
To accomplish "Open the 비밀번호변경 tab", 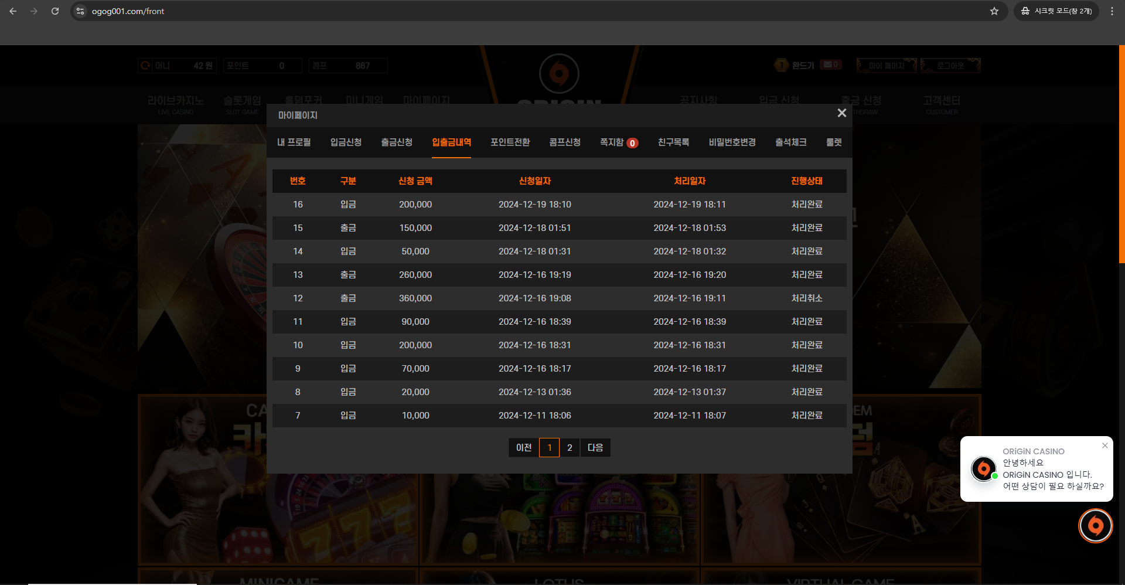I will [732, 142].
